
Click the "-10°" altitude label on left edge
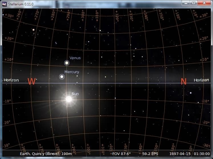click(7, 101)
